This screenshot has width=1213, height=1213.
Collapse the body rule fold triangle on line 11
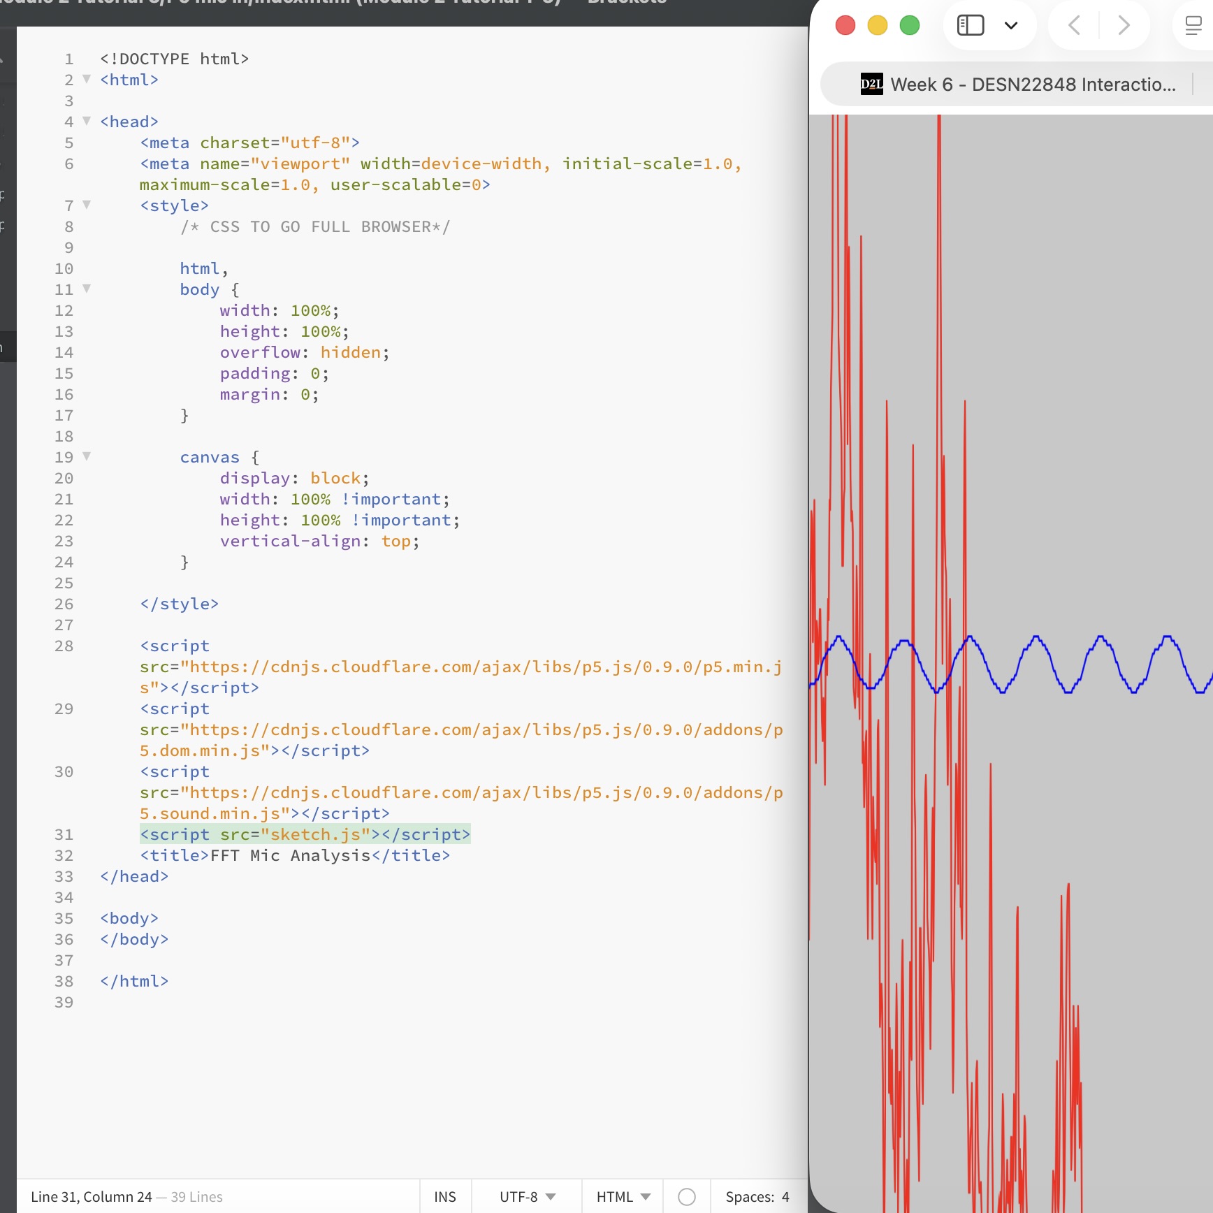(x=87, y=289)
